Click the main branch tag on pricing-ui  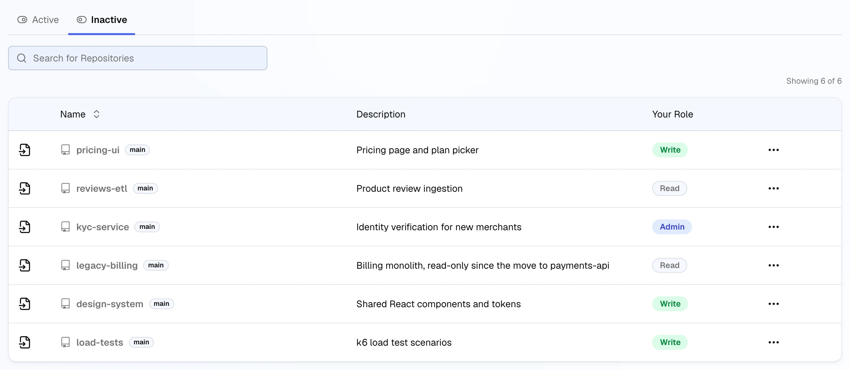coord(137,150)
